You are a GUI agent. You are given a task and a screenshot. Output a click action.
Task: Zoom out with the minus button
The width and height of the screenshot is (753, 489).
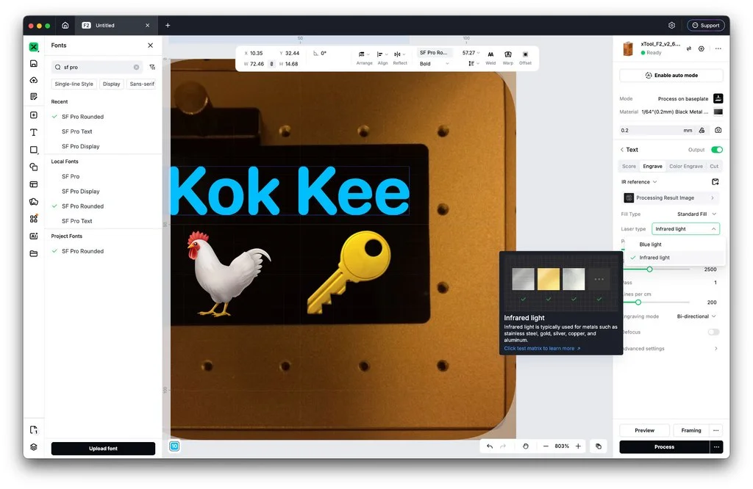pos(546,446)
